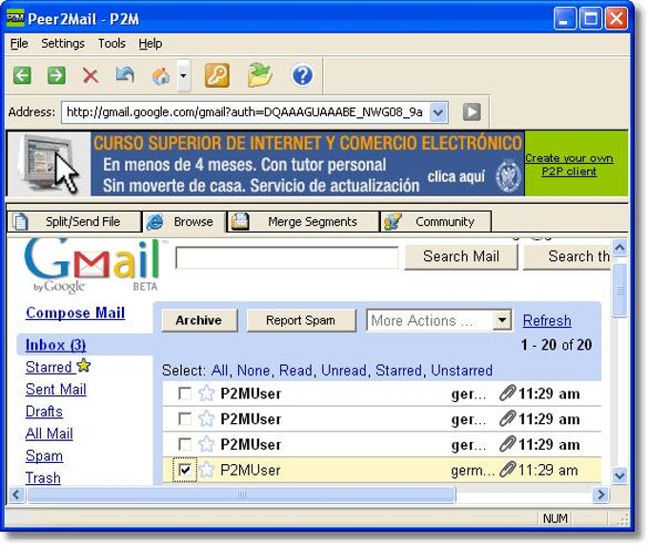This screenshot has width=648, height=545.
Task: Open Sent Mail
Action: coord(56,390)
